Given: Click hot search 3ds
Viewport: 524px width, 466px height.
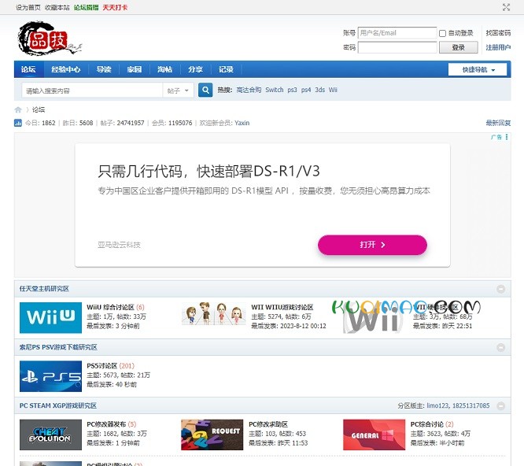Looking at the screenshot, I should 319,90.
